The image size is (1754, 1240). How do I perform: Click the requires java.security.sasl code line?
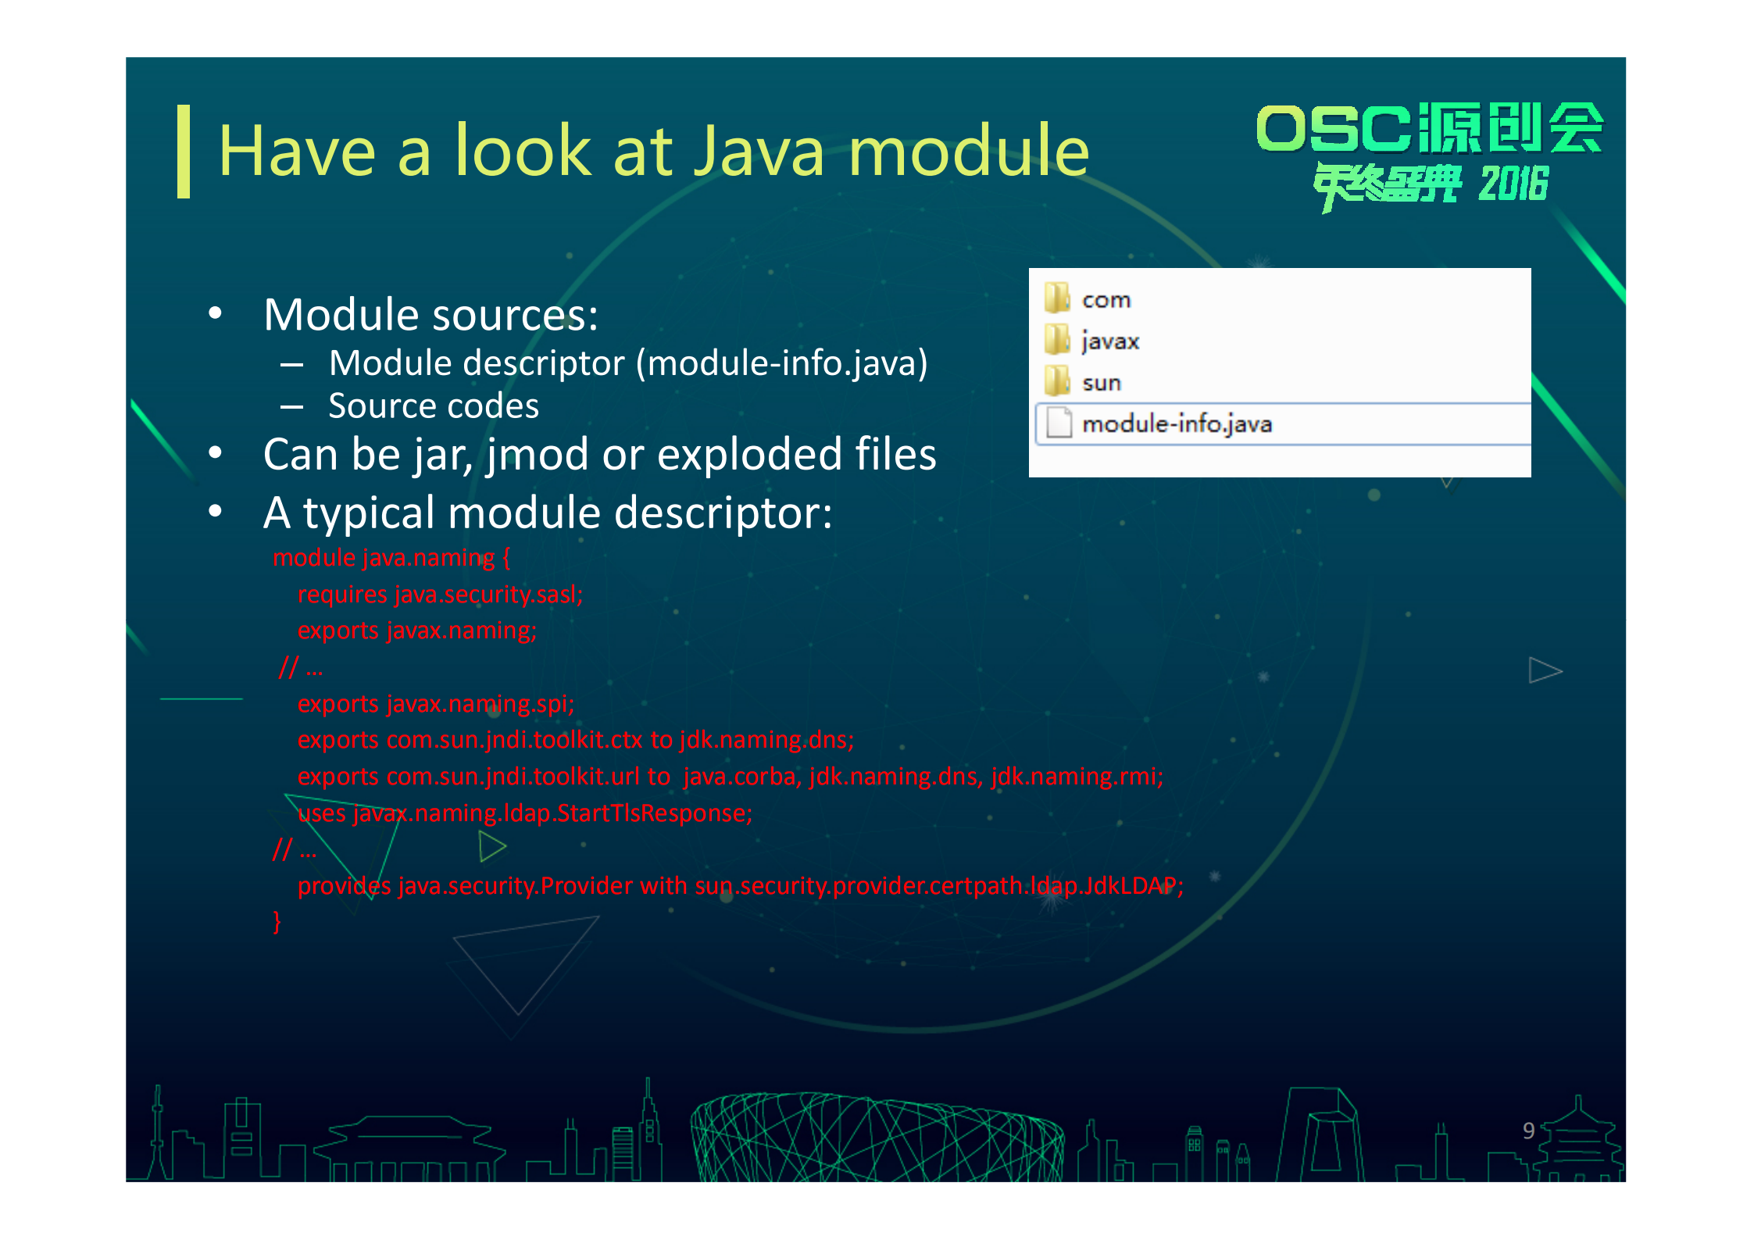pos(439,594)
